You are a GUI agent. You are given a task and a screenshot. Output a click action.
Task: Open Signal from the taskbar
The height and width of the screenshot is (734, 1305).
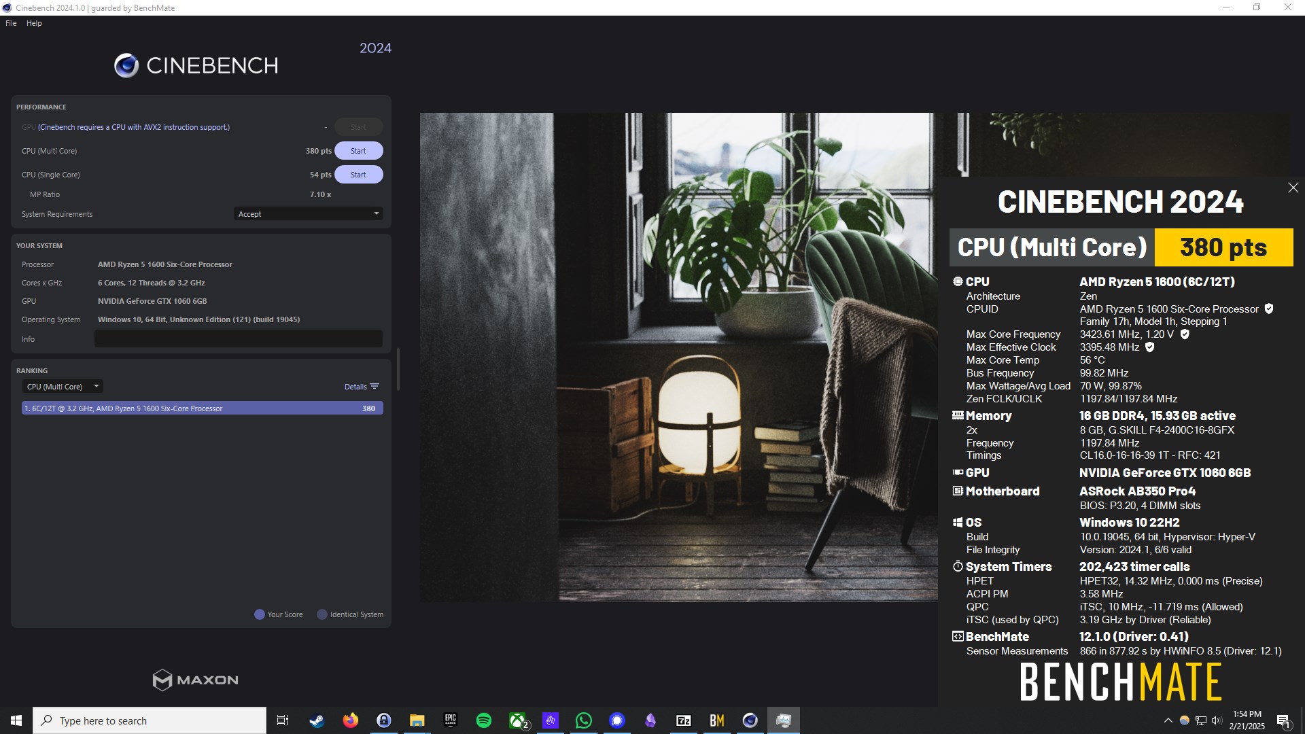click(x=616, y=720)
